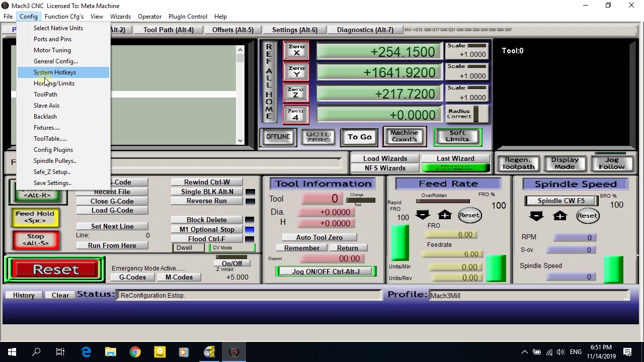Click the G-code window scroll-down arrow
Screen dimensions: 644x362
click(240, 141)
